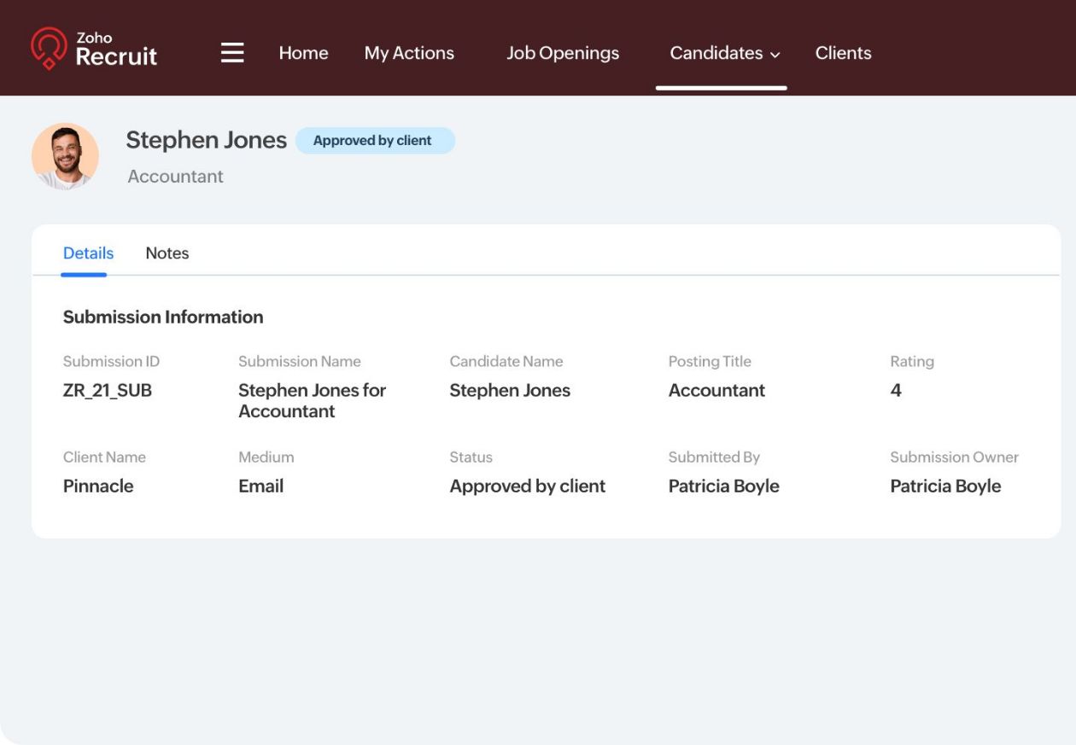1076x745 pixels.
Task: Click Stephen Jones profile photo
Action: click(66, 156)
